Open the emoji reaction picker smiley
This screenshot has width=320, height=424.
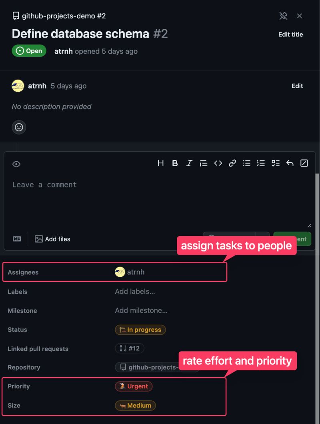click(19, 127)
